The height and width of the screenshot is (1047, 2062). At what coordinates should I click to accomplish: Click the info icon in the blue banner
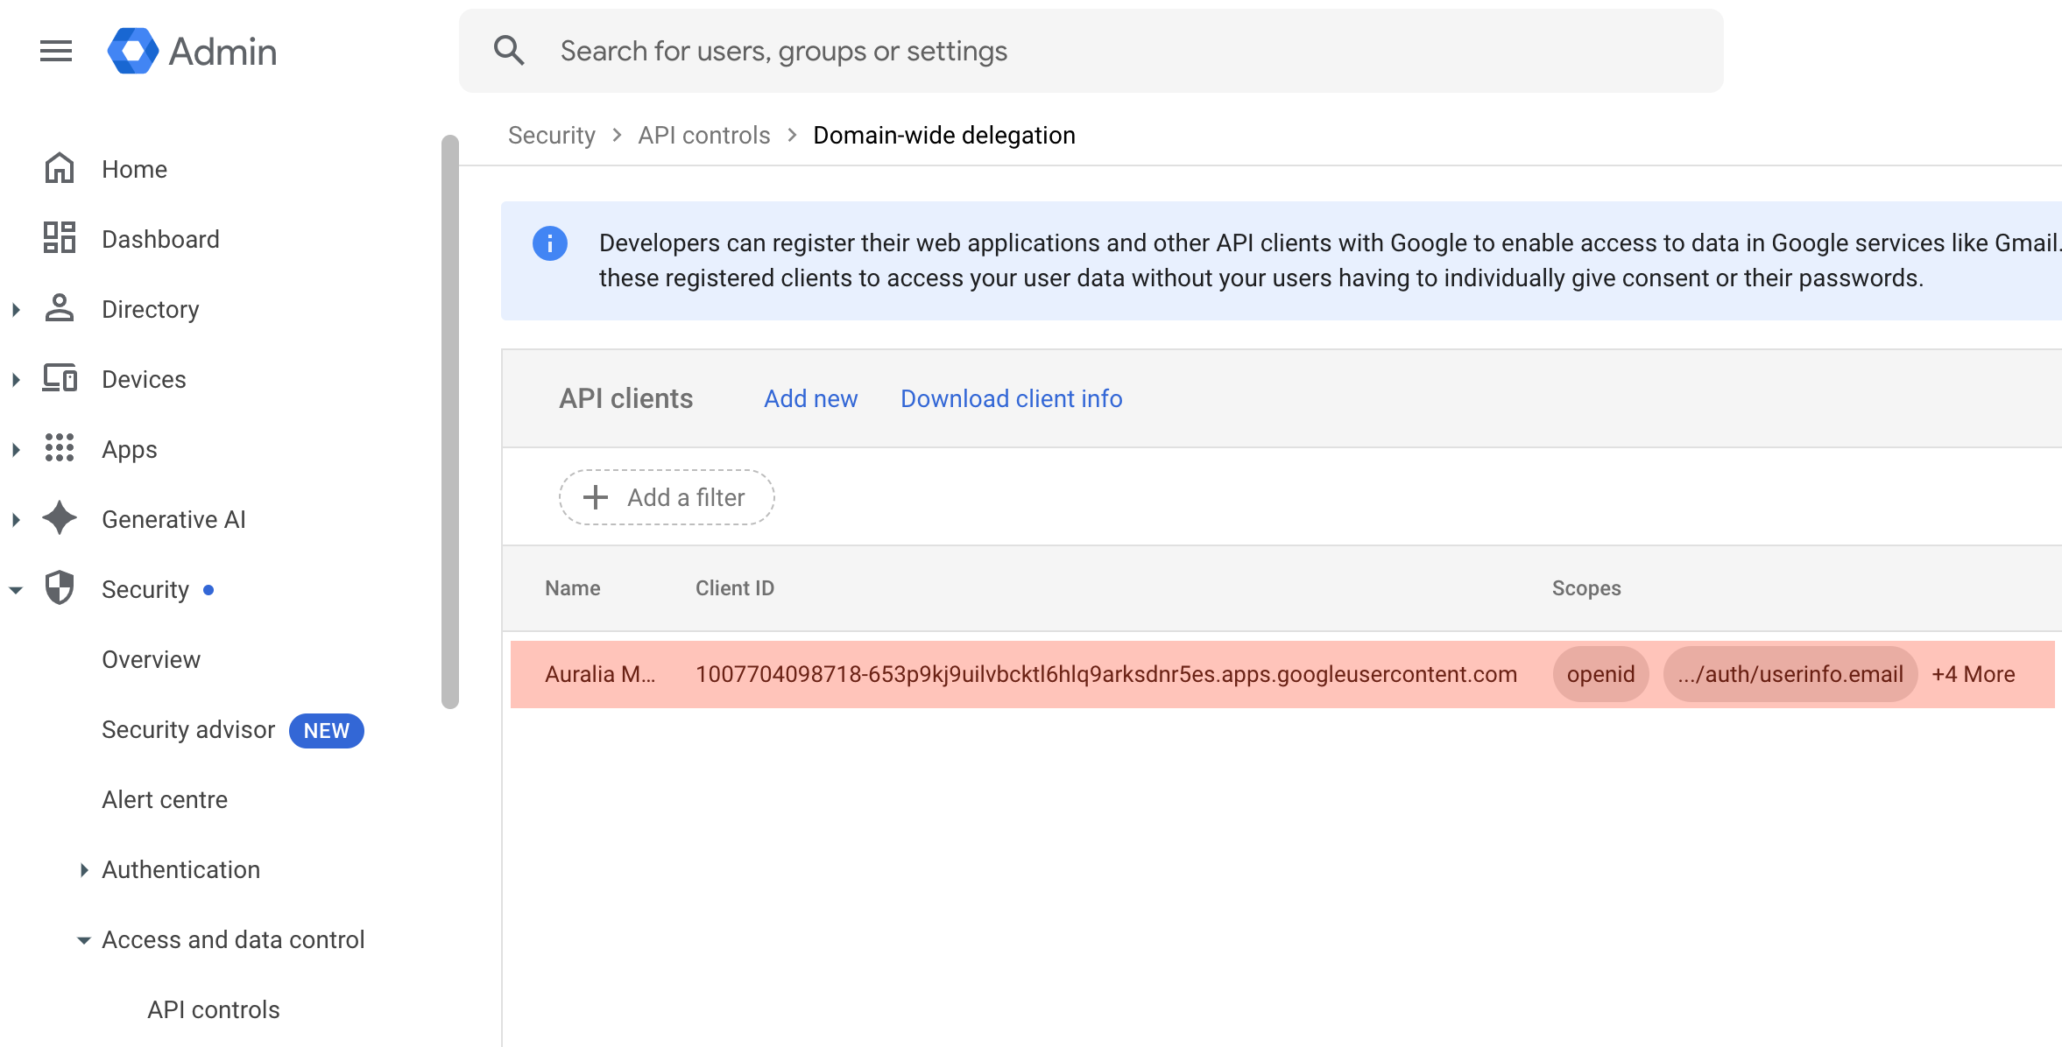tap(550, 243)
